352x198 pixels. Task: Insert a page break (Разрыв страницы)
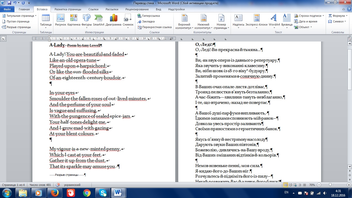pos(16,27)
